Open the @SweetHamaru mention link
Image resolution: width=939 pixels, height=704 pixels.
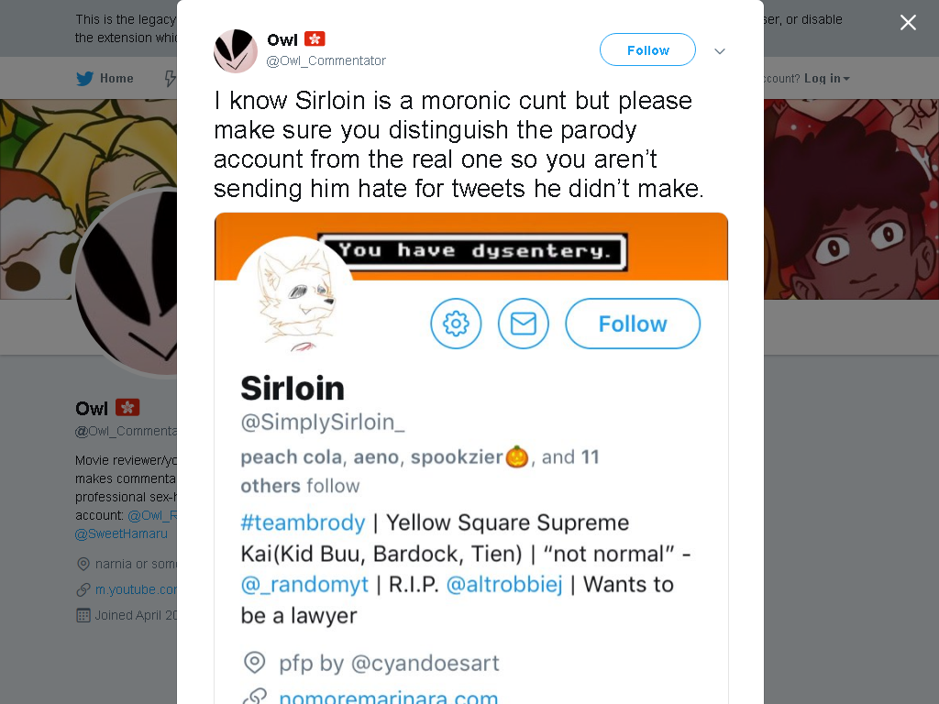[x=122, y=533]
